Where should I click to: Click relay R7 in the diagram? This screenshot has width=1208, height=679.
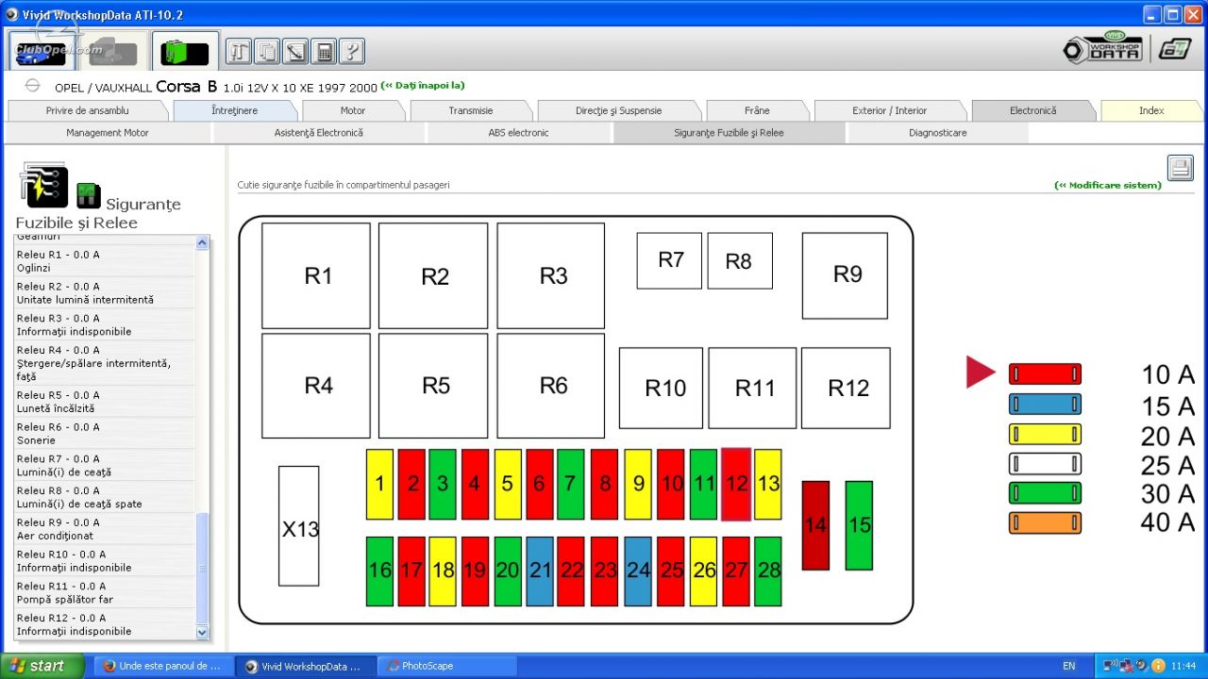pyautogui.click(x=669, y=260)
